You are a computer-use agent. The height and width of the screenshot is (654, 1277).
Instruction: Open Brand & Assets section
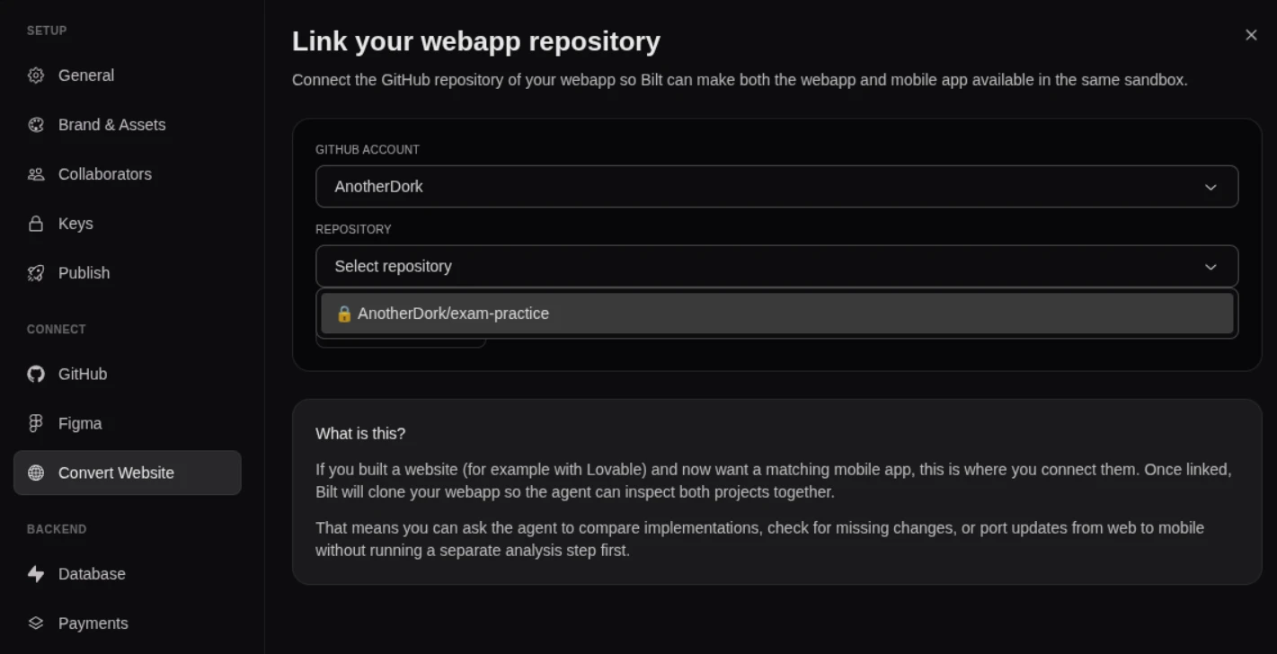click(x=128, y=125)
